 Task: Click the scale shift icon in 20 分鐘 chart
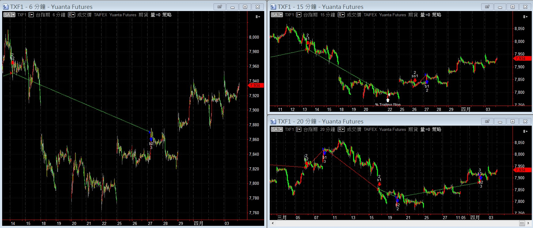click(x=526, y=131)
